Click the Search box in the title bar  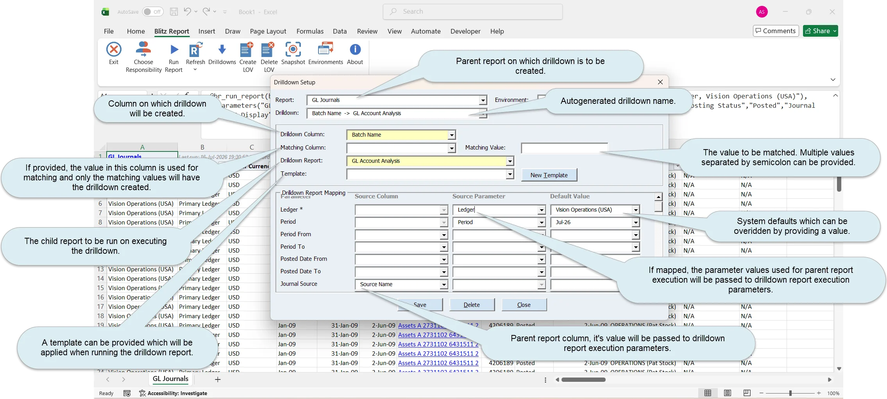472,12
